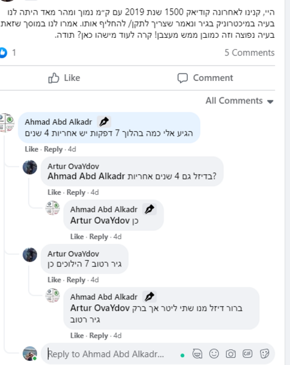The image size is (290, 365).
Task: Open the GIF picker in the reply box
Action: tap(247, 354)
